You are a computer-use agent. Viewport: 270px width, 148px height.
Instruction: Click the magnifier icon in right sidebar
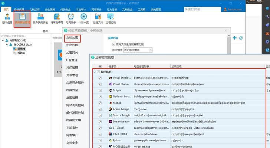pyautogui.click(x=267, y=17)
